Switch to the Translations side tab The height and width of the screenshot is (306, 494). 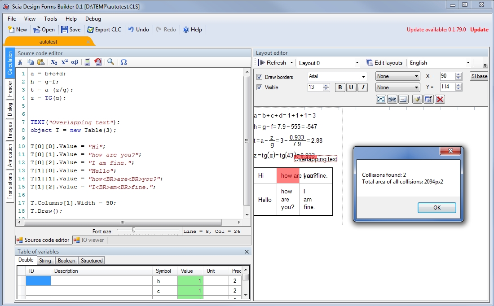pos(10,186)
